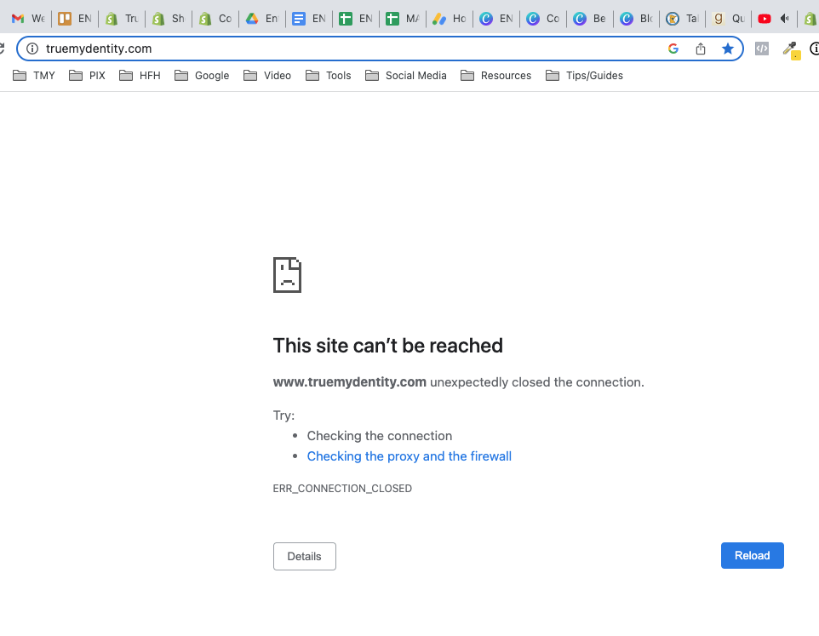Click 'Checking the proxy and the firewall' link
Viewport: 819px width, 636px height.
point(409,456)
